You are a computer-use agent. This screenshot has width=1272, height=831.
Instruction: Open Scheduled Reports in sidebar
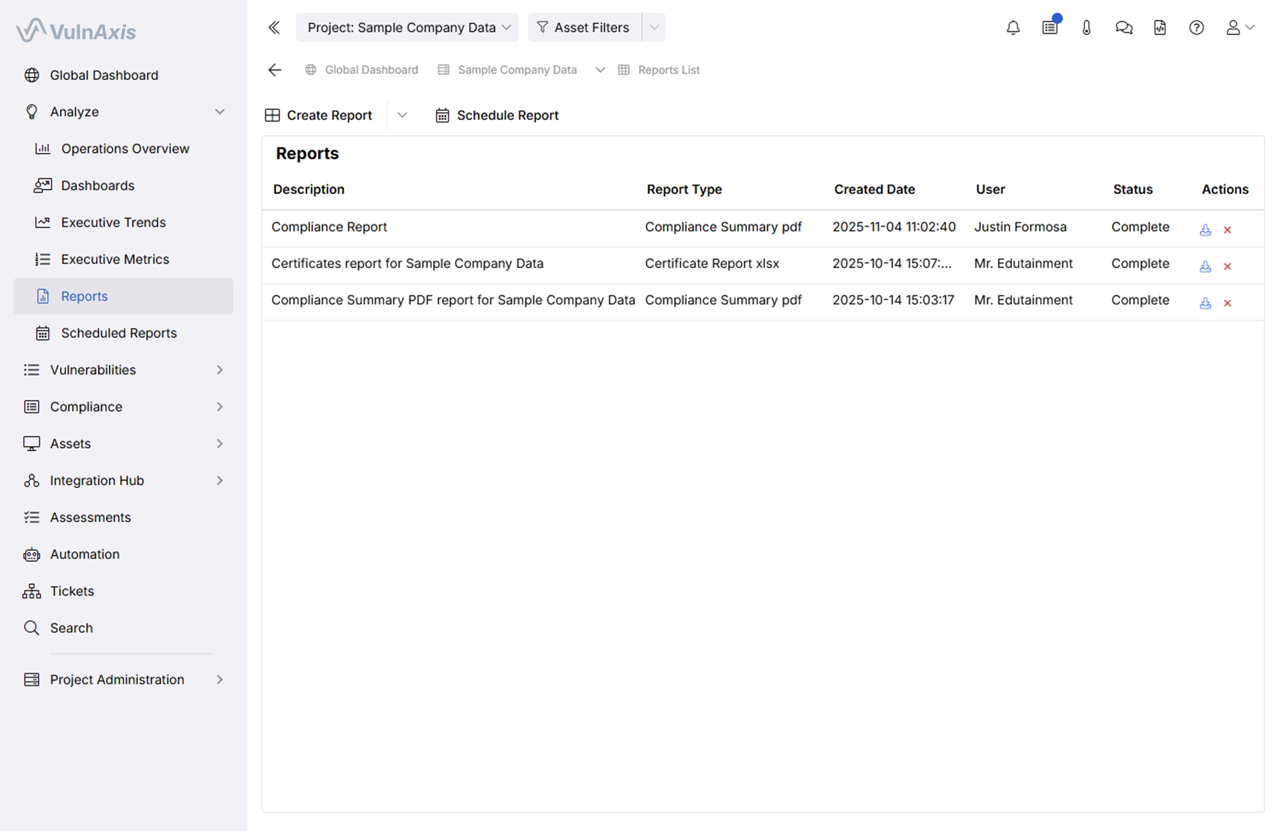pos(119,333)
